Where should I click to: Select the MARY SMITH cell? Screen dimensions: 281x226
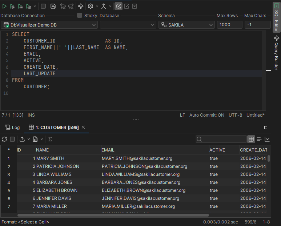point(68,158)
